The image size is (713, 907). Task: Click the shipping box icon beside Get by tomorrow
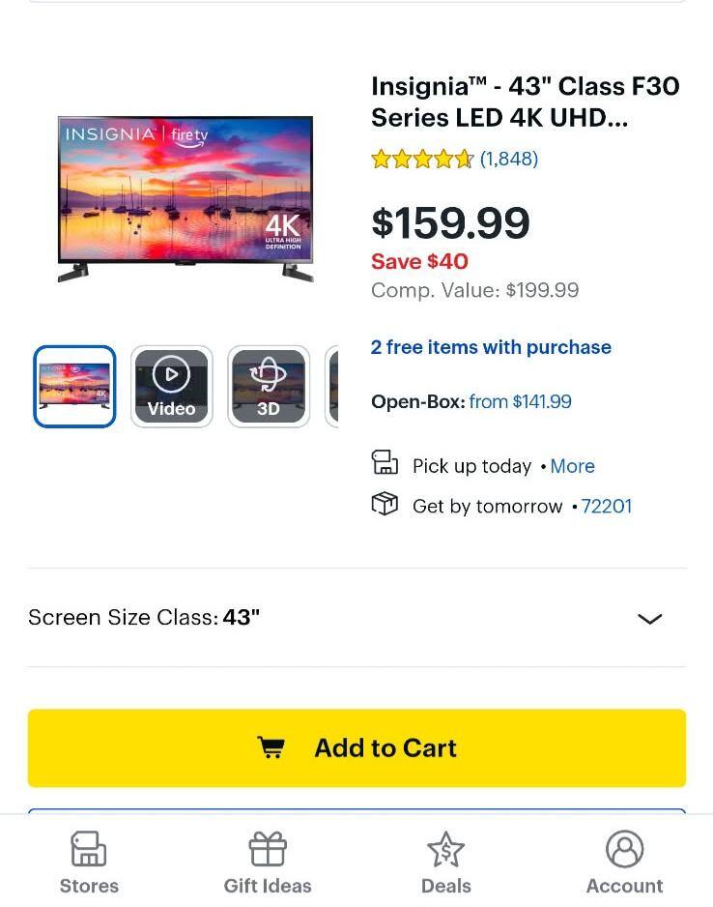tap(385, 504)
